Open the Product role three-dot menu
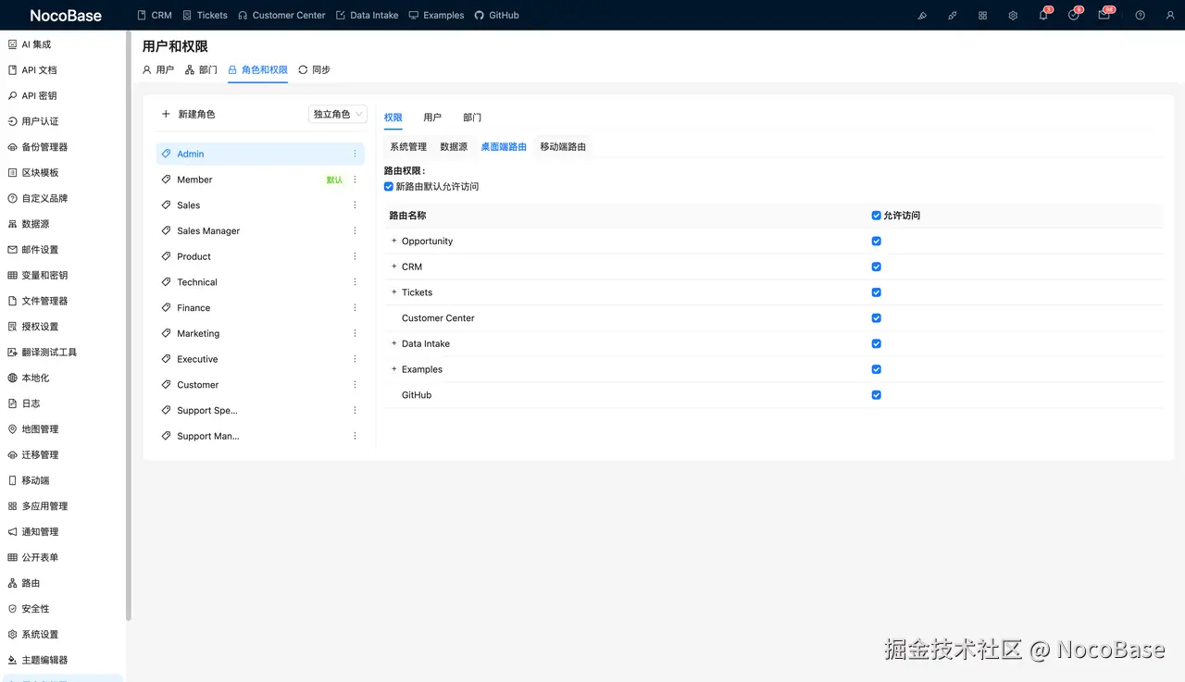This screenshot has width=1185, height=682. (355, 256)
